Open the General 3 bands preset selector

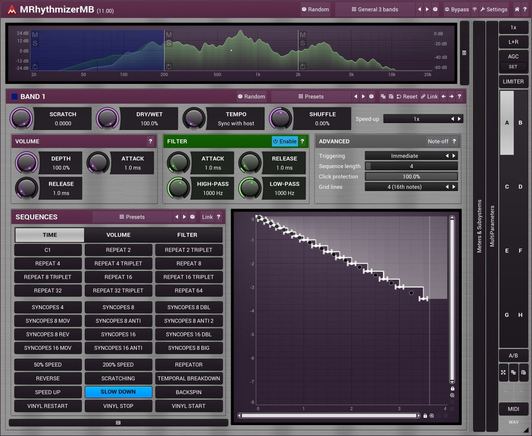pos(375,9)
